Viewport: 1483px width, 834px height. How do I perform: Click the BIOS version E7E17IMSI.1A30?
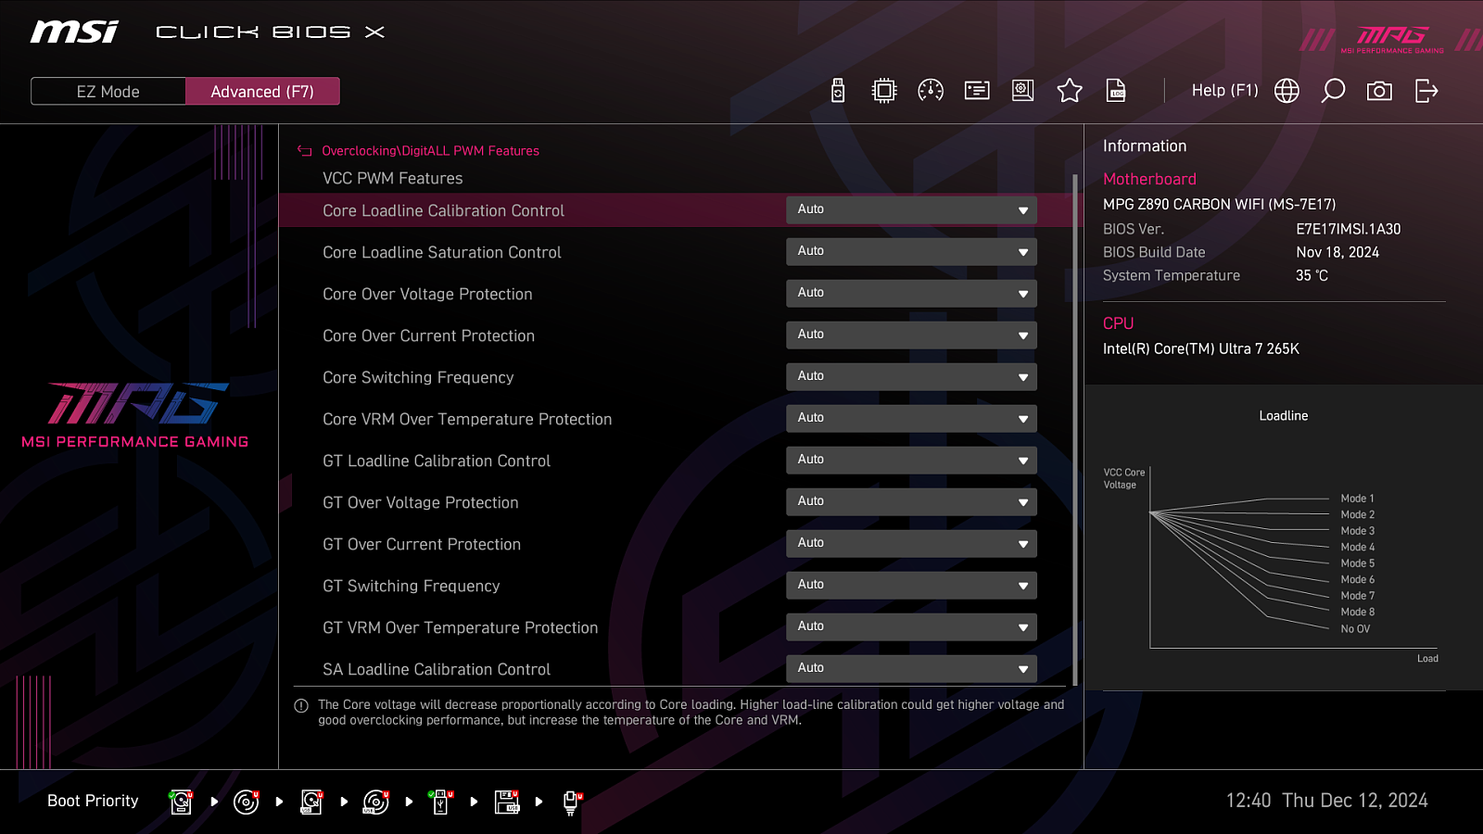tap(1348, 229)
